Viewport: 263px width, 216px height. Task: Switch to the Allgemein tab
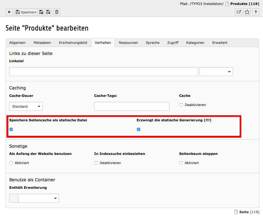[17, 42]
